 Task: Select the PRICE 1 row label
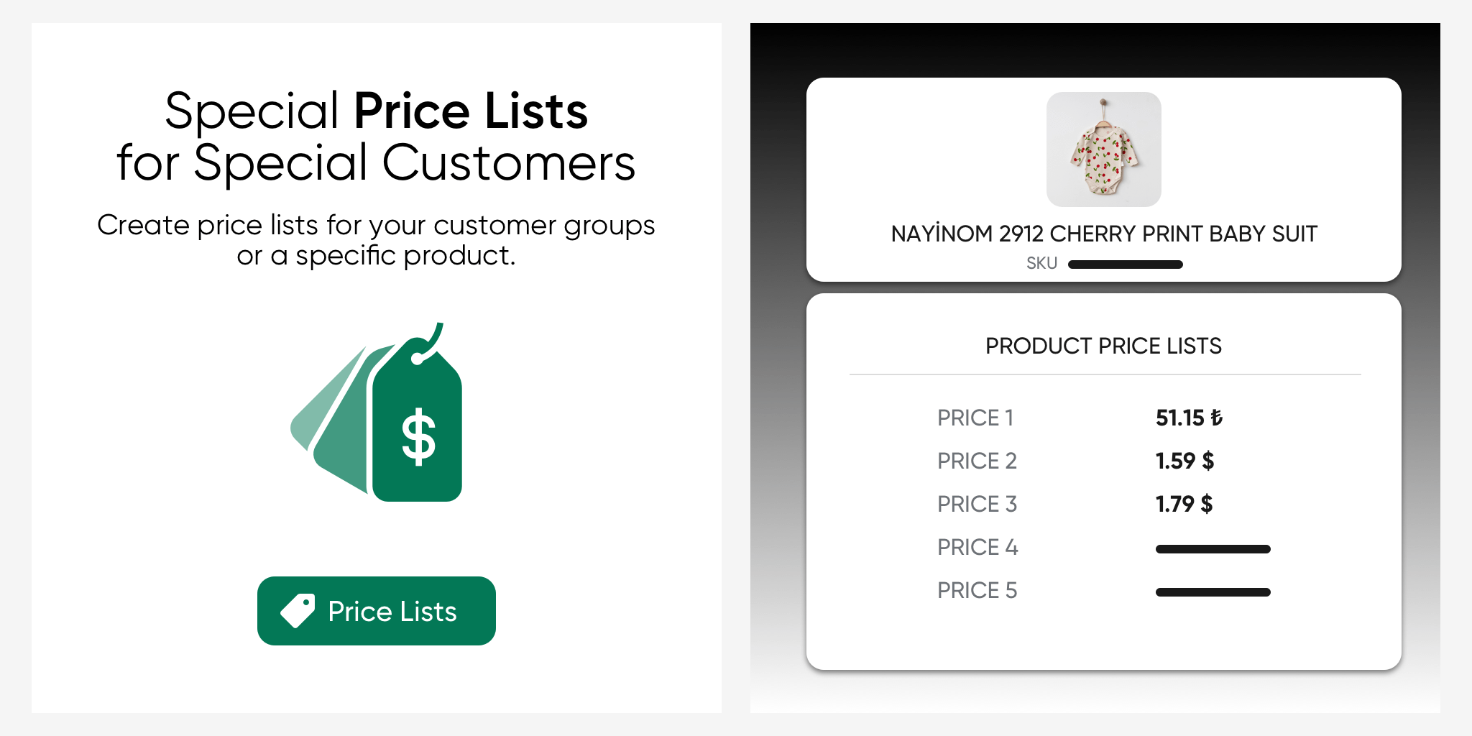coord(975,418)
